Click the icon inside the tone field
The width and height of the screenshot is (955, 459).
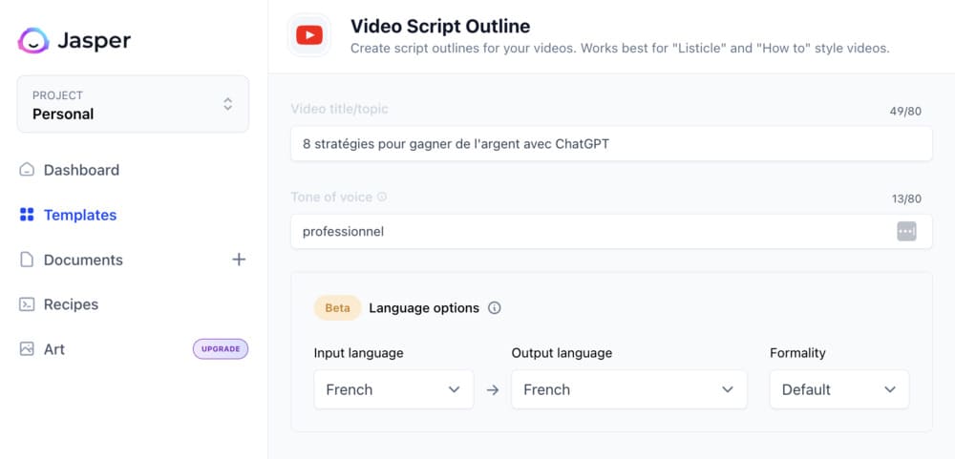pyautogui.click(x=906, y=231)
